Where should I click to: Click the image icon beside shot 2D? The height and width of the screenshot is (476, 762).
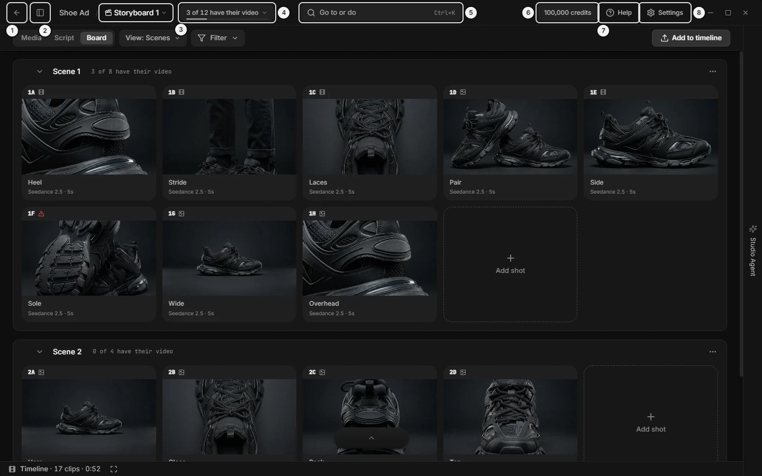(x=463, y=372)
